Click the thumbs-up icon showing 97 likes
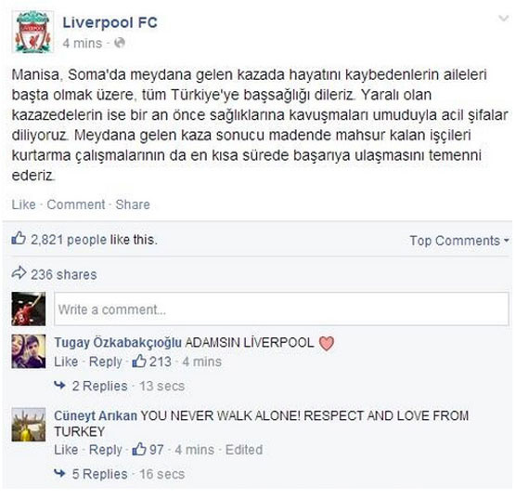The height and width of the screenshot is (500, 529). pos(139,449)
